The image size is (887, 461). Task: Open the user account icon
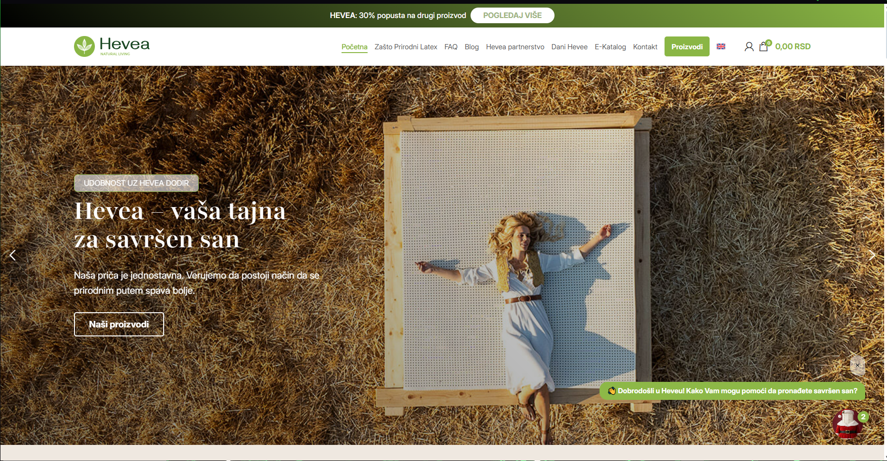[x=748, y=46]
